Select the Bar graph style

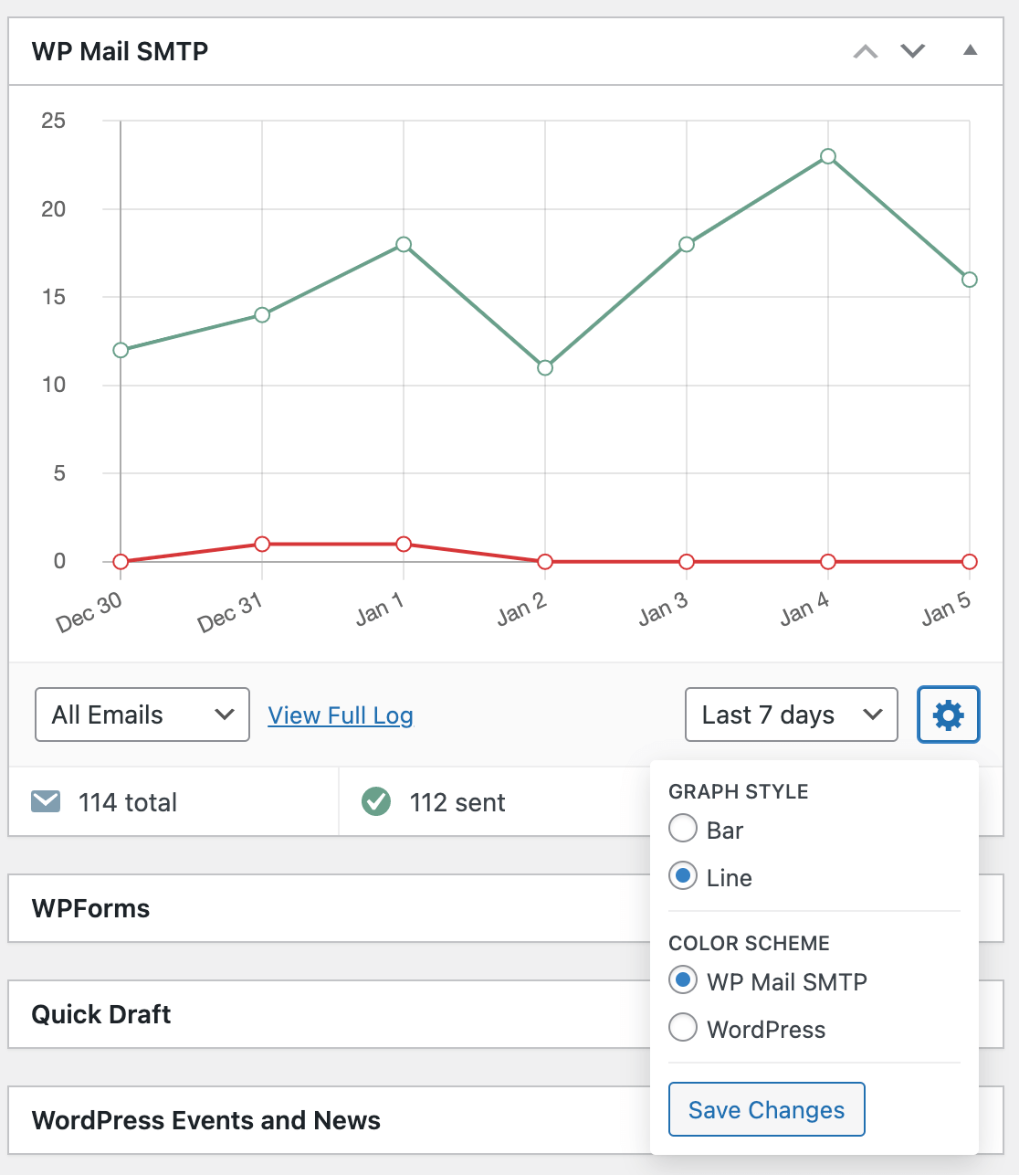(x=683, y=829)
